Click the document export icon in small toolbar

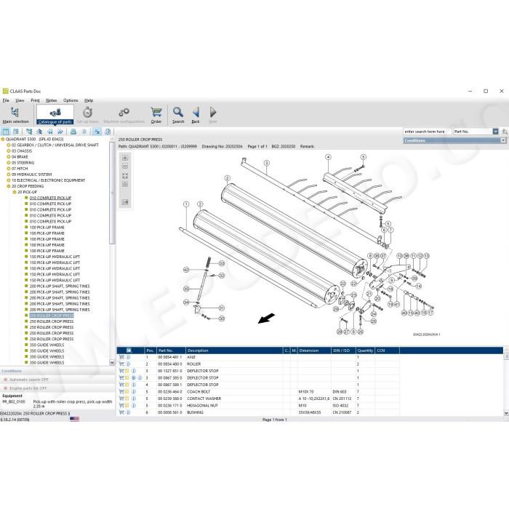[x=108, y=132]
